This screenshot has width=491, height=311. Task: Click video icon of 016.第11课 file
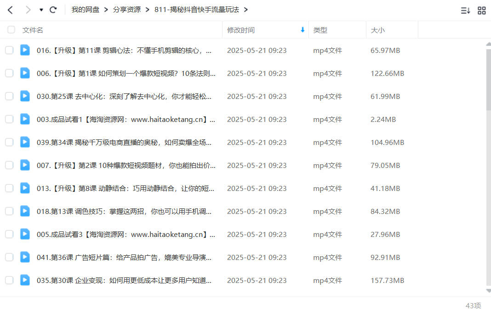click(x=25, y=50)
